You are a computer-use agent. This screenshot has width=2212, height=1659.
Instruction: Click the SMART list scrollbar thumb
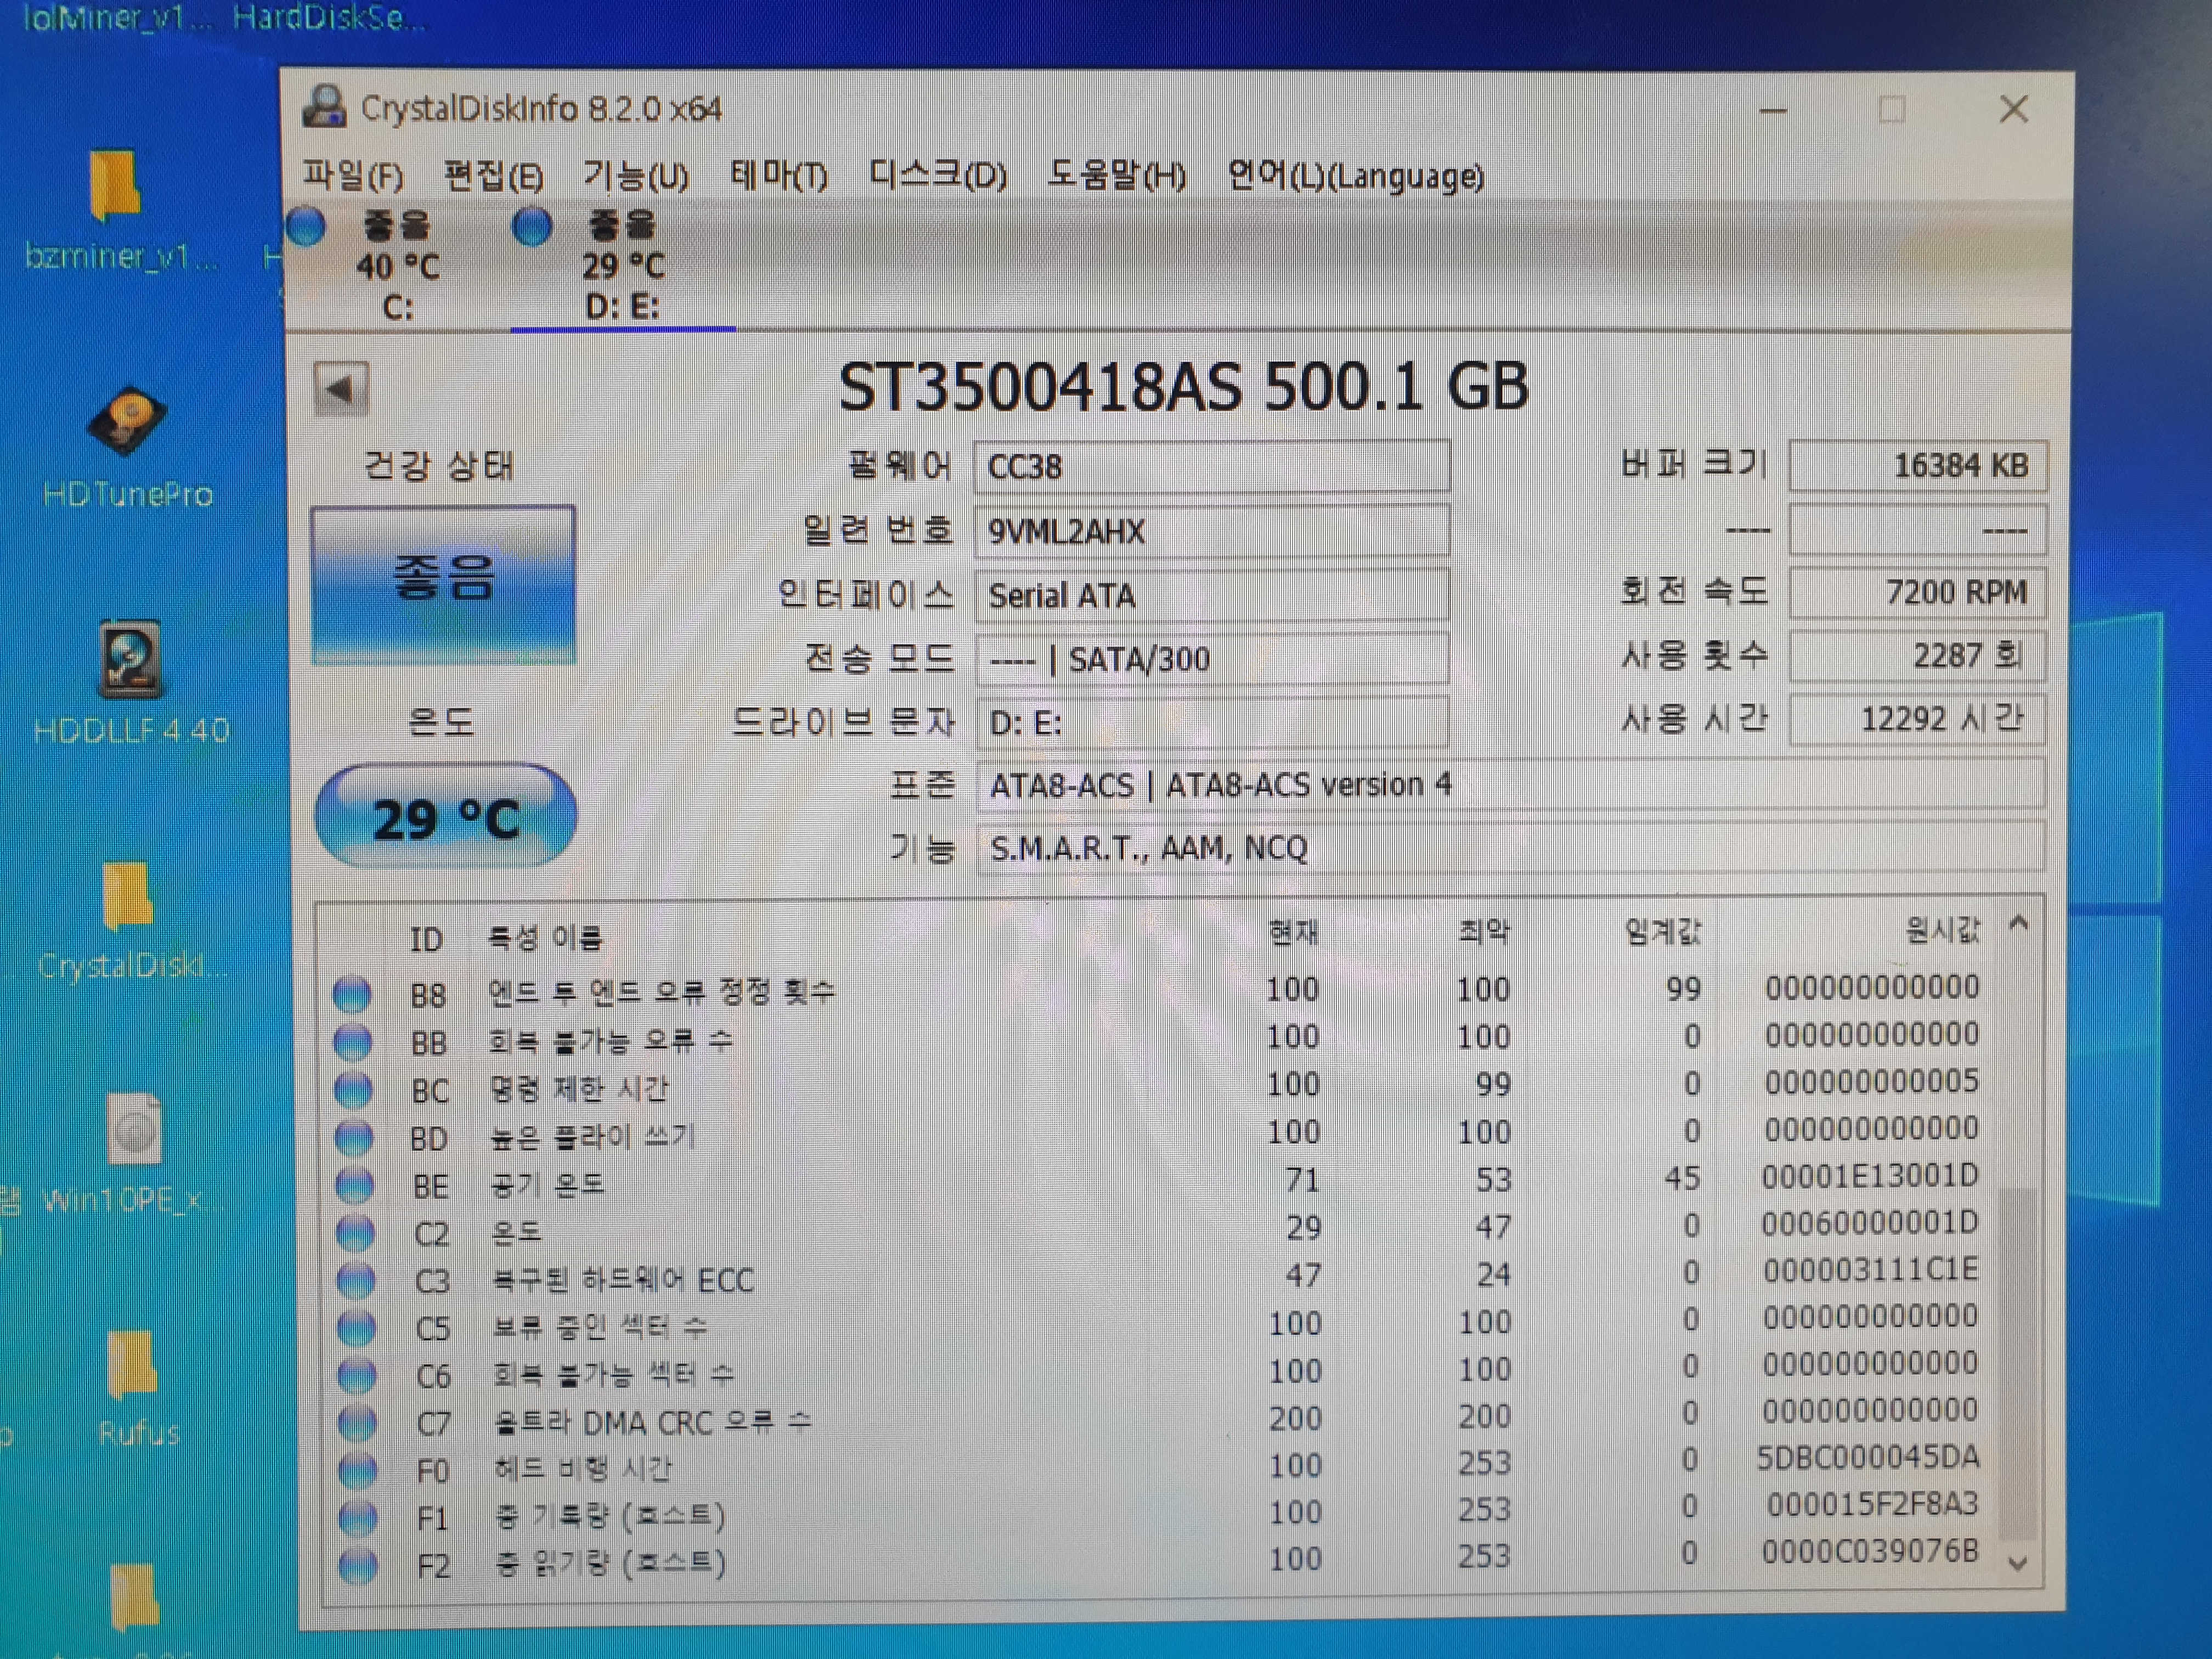(2018, 1364)
